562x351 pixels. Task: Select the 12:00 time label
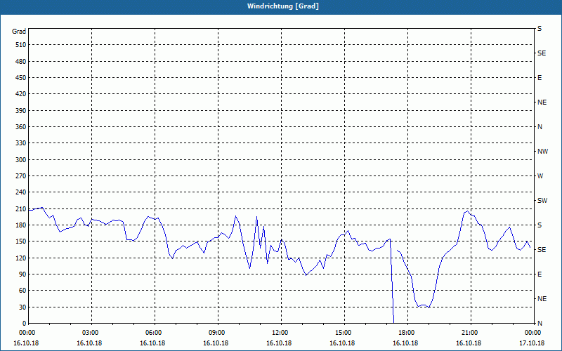click(279, 333)
